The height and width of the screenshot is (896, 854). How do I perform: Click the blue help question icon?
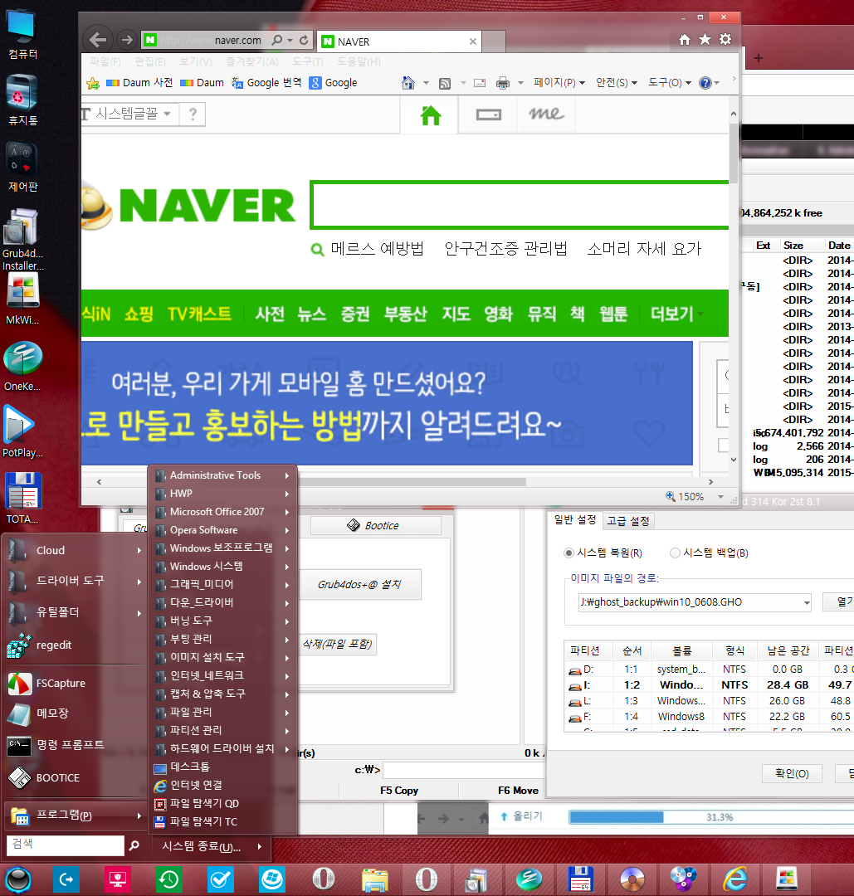click(705, 83)
